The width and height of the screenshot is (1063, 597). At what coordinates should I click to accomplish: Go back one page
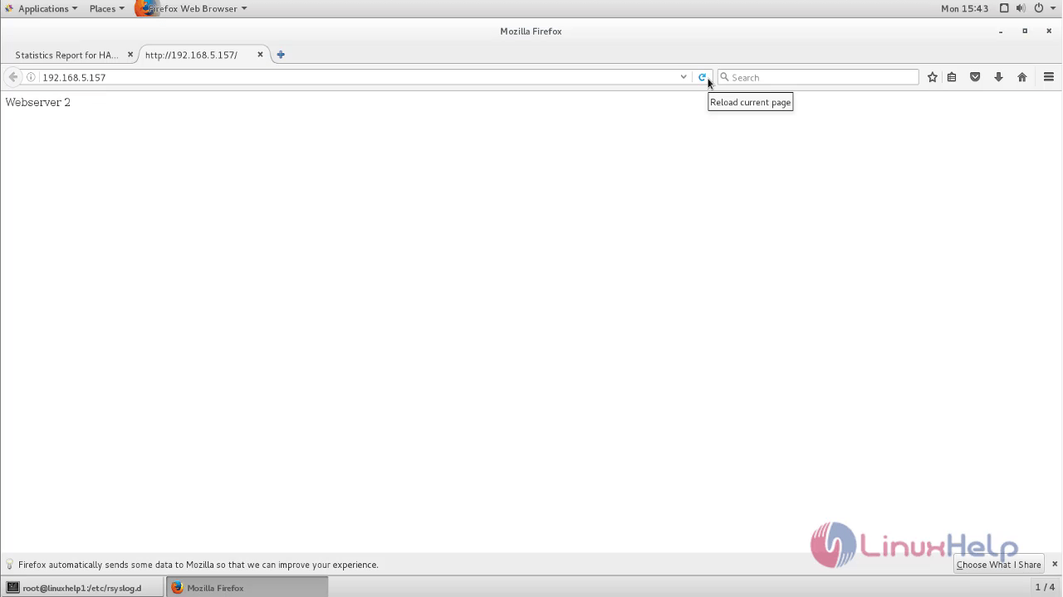tap(12, 77)
